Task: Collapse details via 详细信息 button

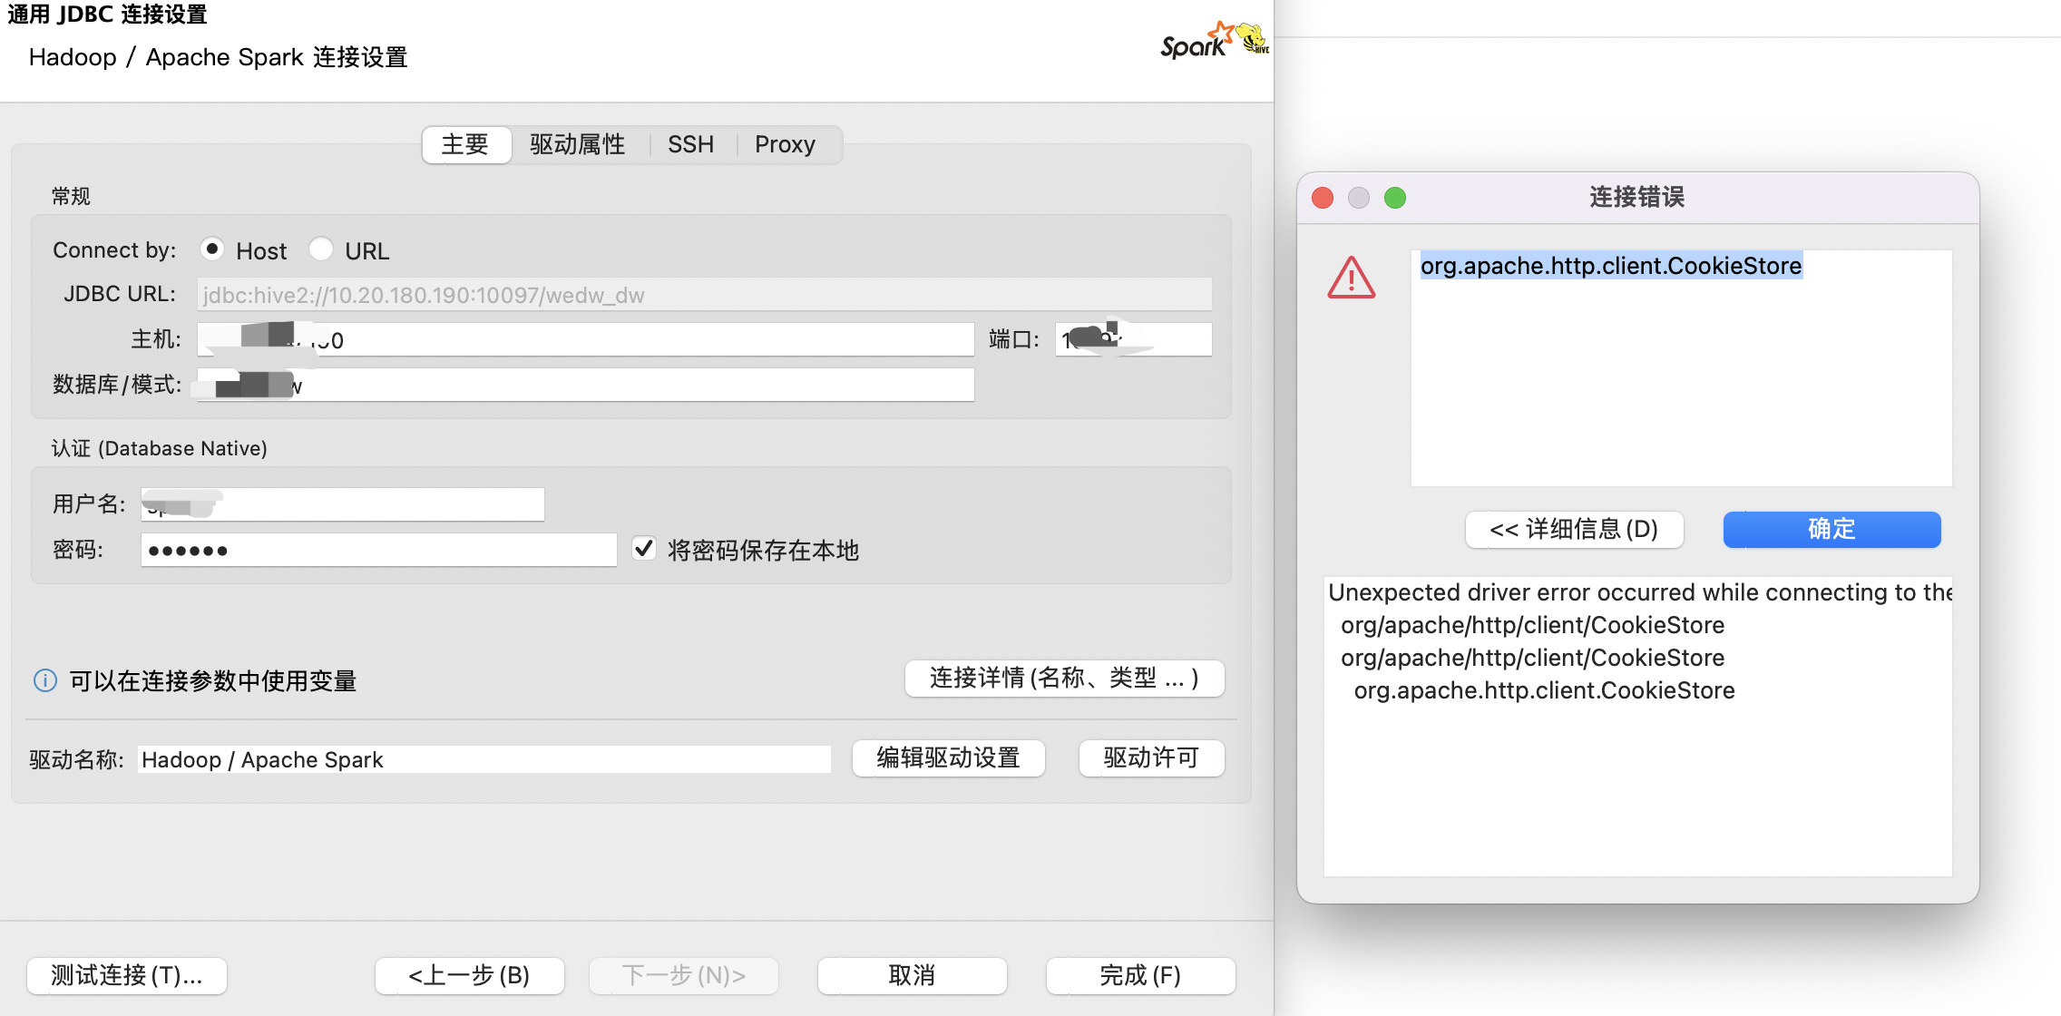Action: [1574, 530]
